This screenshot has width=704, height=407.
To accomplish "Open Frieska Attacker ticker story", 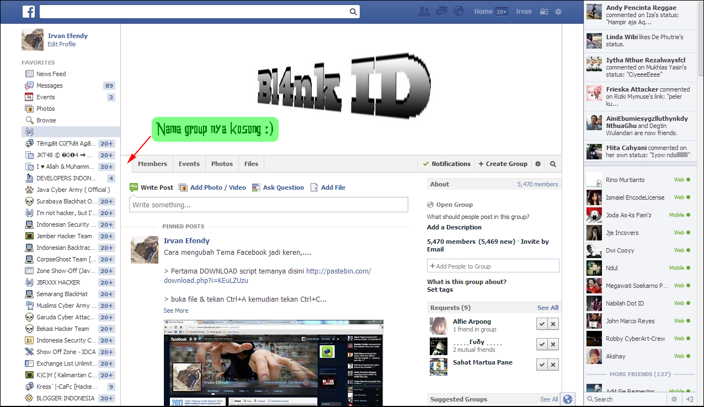I will [x=639, y=97].
